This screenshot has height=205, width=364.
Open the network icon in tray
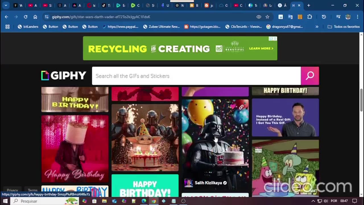tap(320, 201)
